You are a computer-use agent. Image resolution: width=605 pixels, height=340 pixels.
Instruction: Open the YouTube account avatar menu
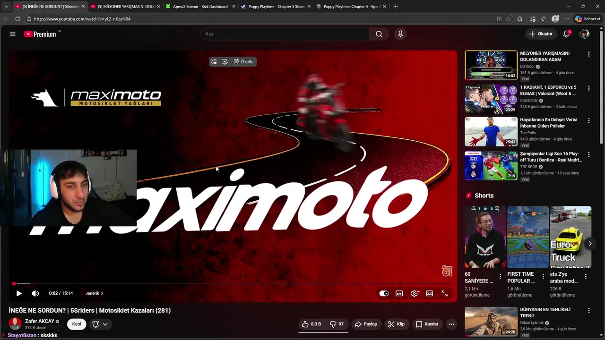pos(585,34)
